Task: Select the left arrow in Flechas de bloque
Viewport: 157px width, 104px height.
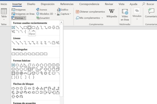Action: coord(17,88)
